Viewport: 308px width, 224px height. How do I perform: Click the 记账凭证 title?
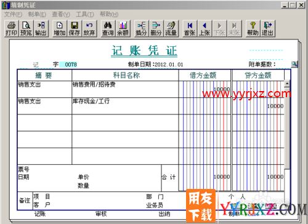[x=144, y=50]
